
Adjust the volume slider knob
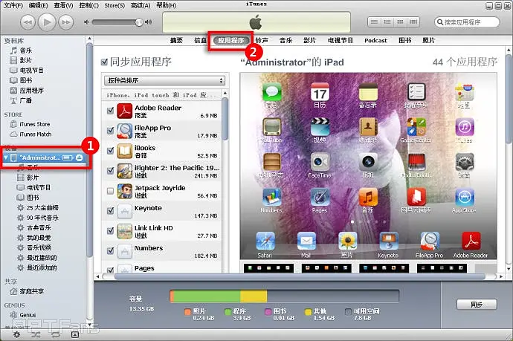click(139, 22)
